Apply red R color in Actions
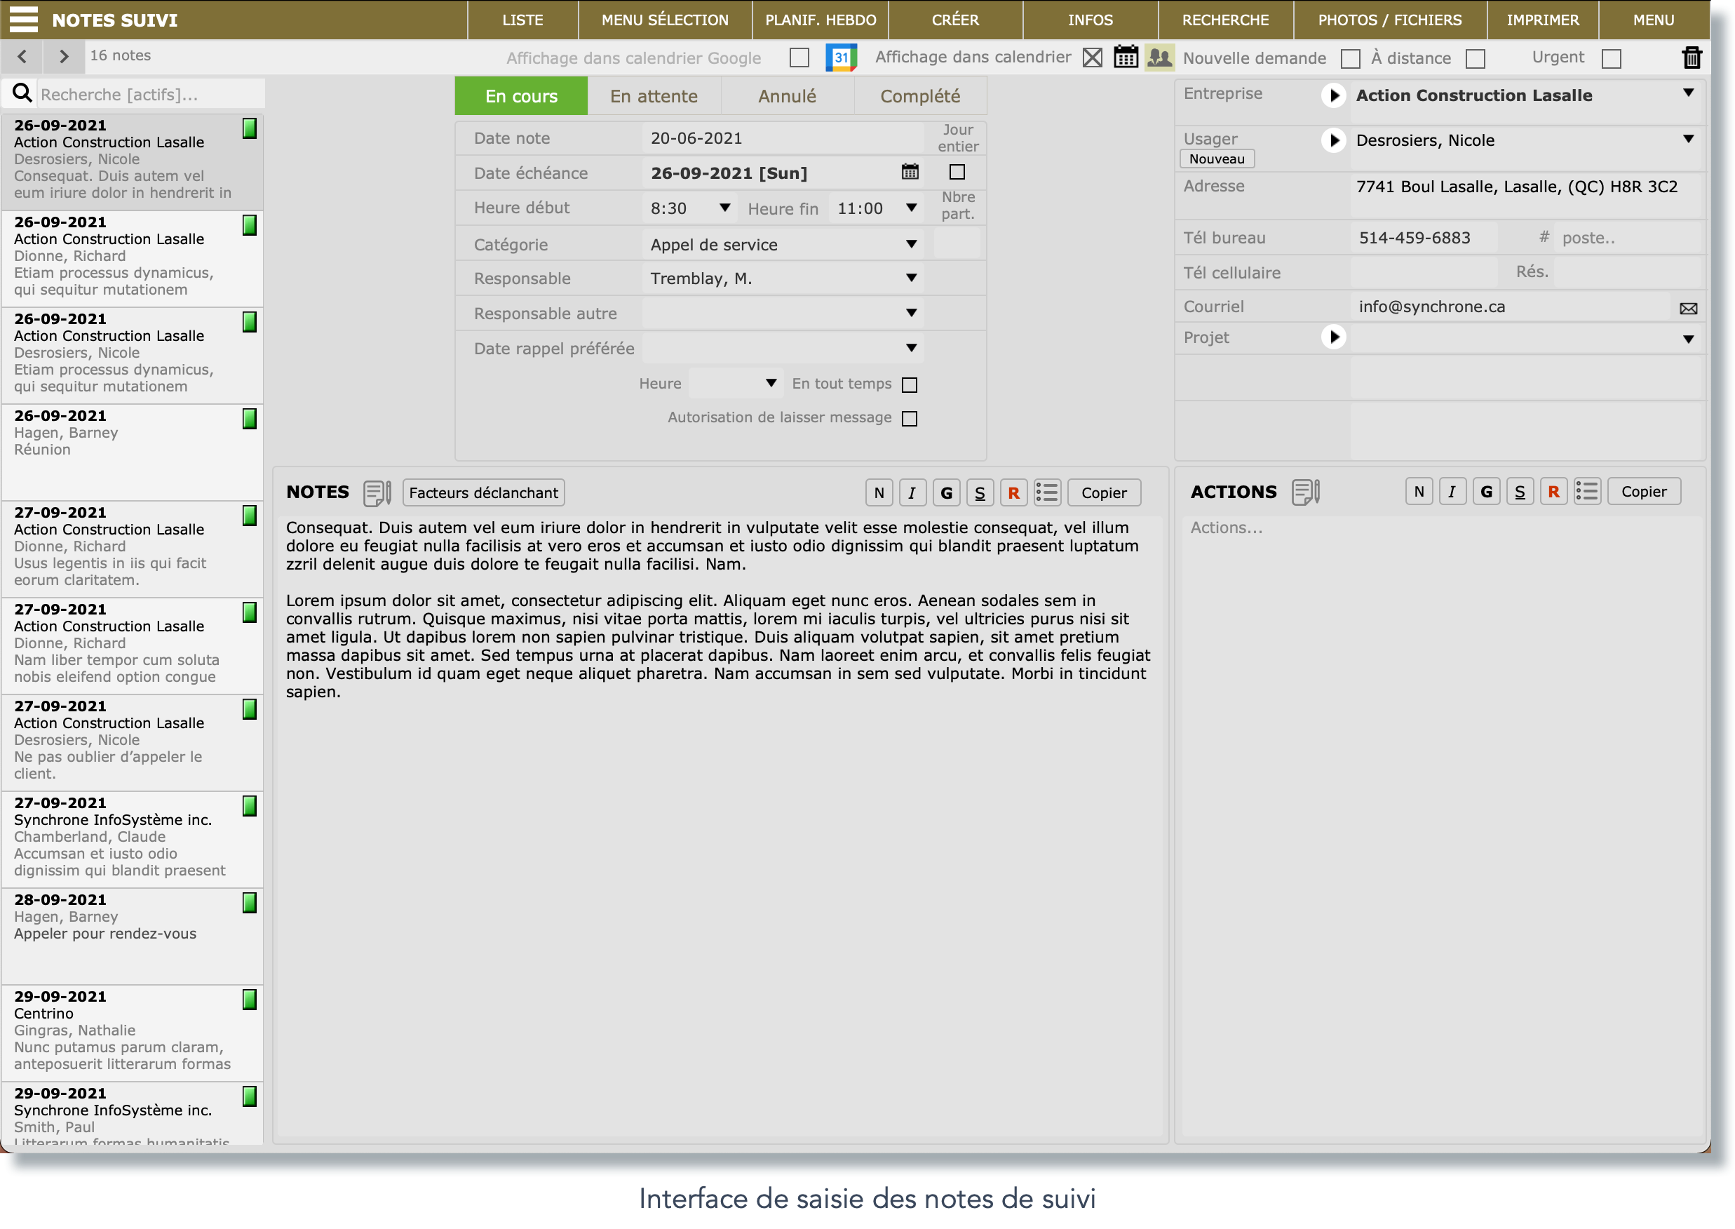Image resolution: width=1735 pixels, height=1229 pixels. pyautogui.click(x=1553, y=491)
